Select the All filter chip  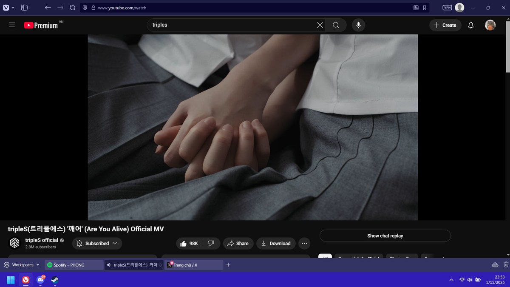[x=326, y=256]
